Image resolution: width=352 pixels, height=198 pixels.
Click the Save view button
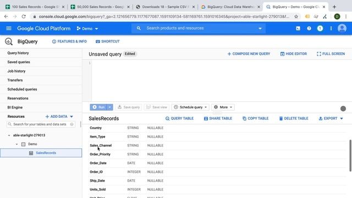pos(157,107)
